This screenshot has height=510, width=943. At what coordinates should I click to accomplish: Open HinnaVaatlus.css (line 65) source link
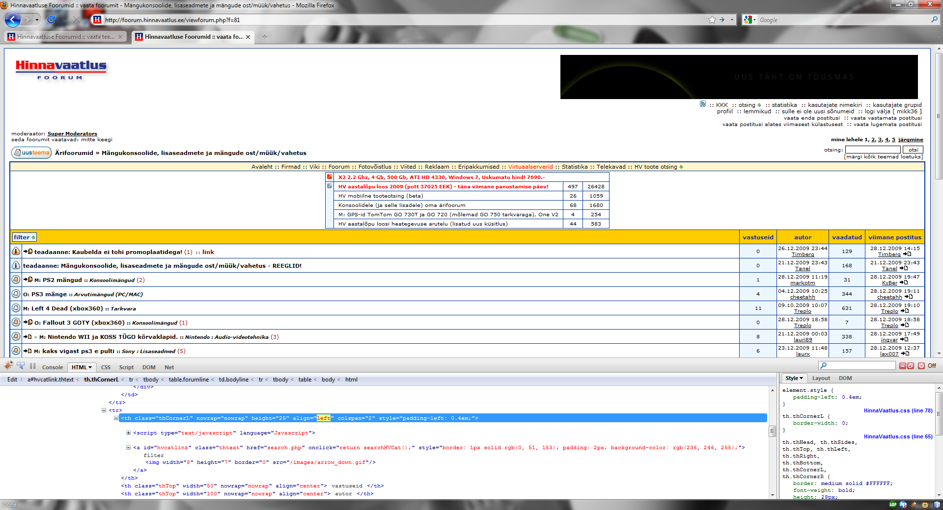tap(898, 436)
